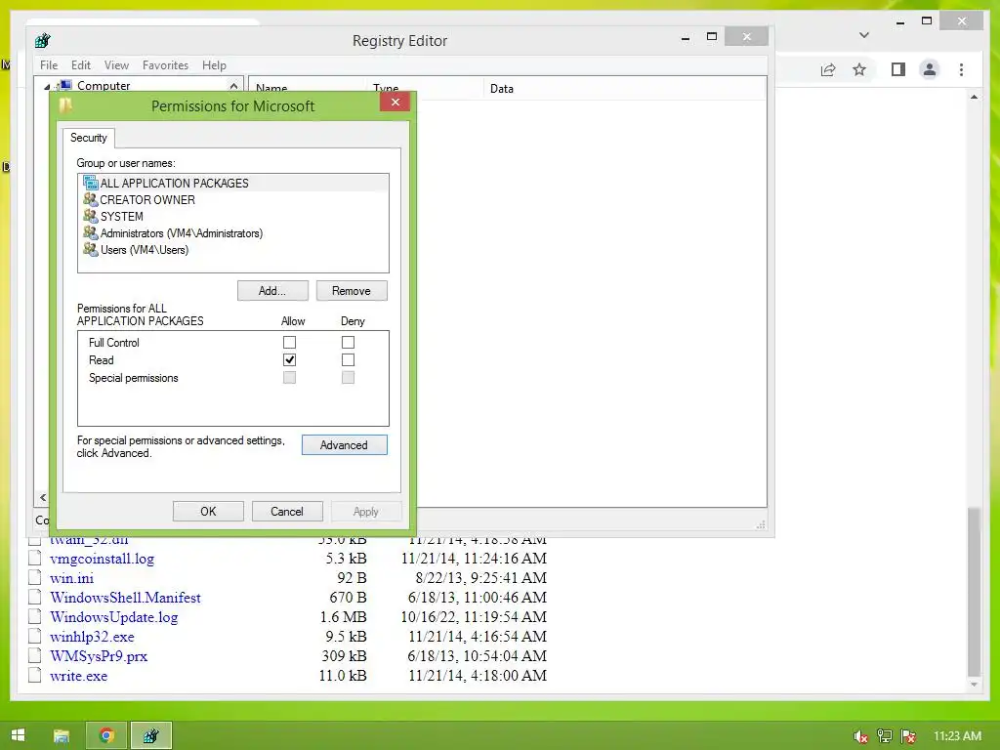Collapse the Computer tree node
This screenshot has width=1000, height=750.
click(x=47, y=86)
